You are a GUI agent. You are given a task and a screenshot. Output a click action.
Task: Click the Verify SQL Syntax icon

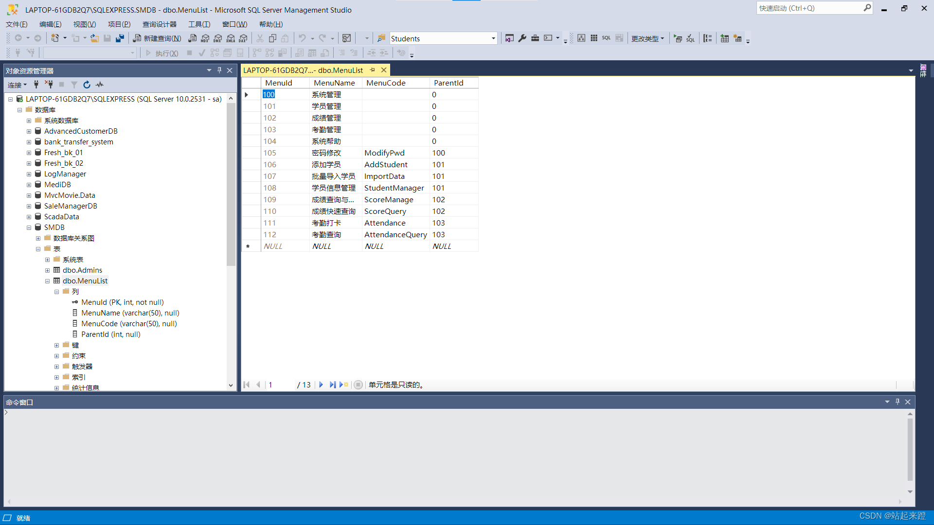point(690,38)
